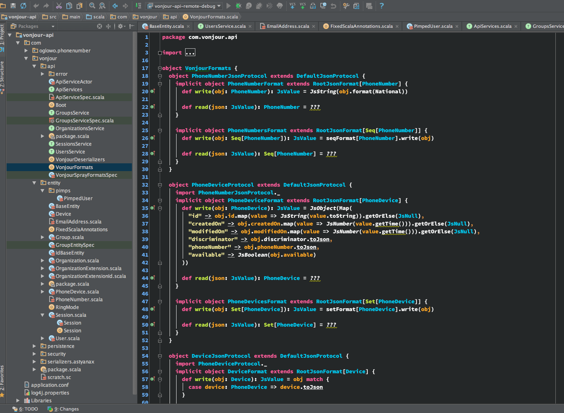The image size is (564, 413).
Task: Open Settings with the wrench icon
Action: pyautogui.click(x=346, y=6)
